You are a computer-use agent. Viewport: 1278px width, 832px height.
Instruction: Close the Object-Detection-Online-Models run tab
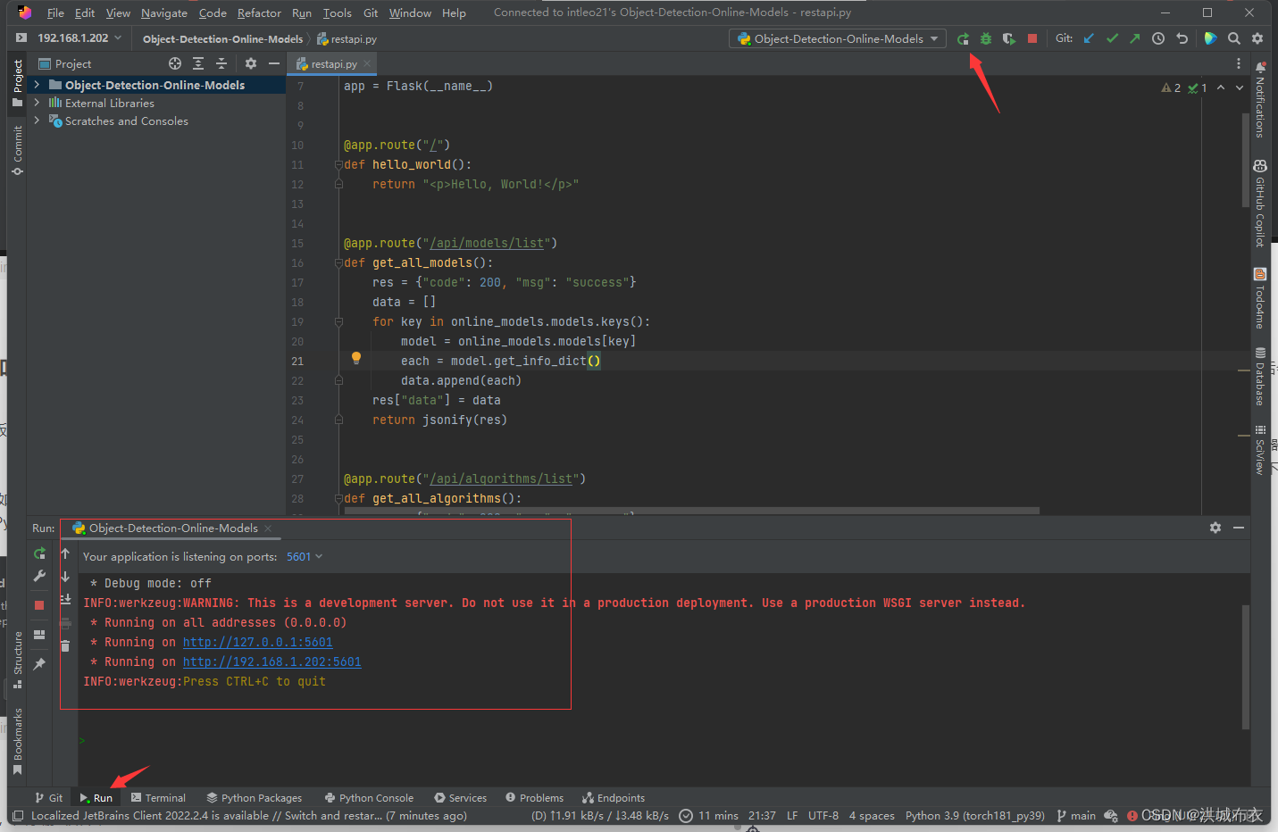point(268,528)
